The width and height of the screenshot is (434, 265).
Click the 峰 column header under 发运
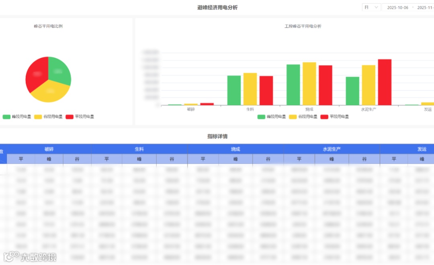[421, 159]
